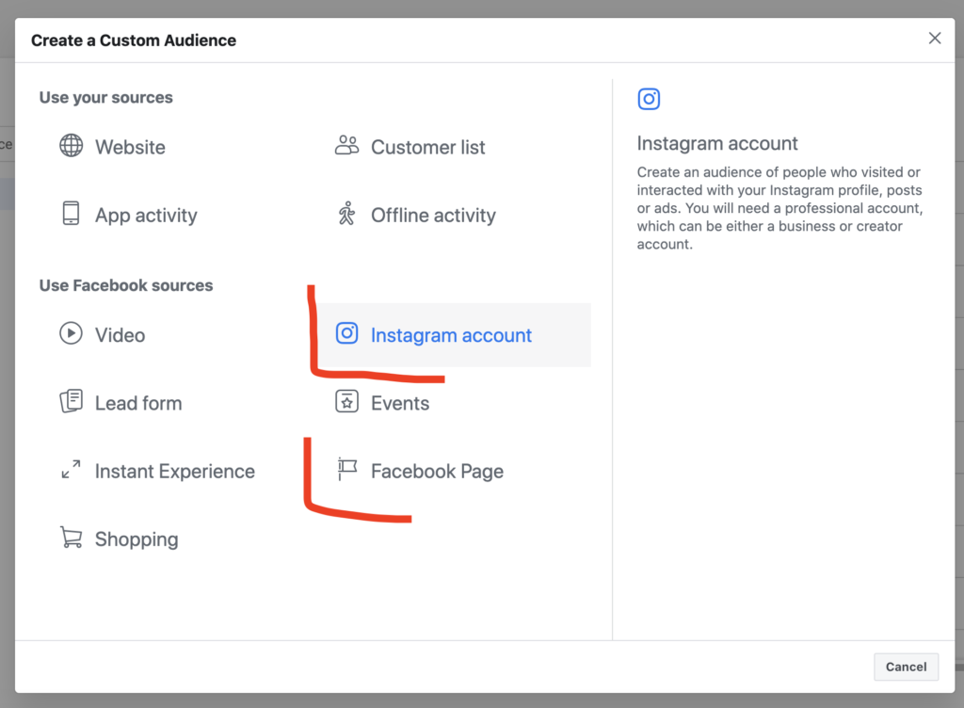Click the Shopping cart icon

point(71,538)
